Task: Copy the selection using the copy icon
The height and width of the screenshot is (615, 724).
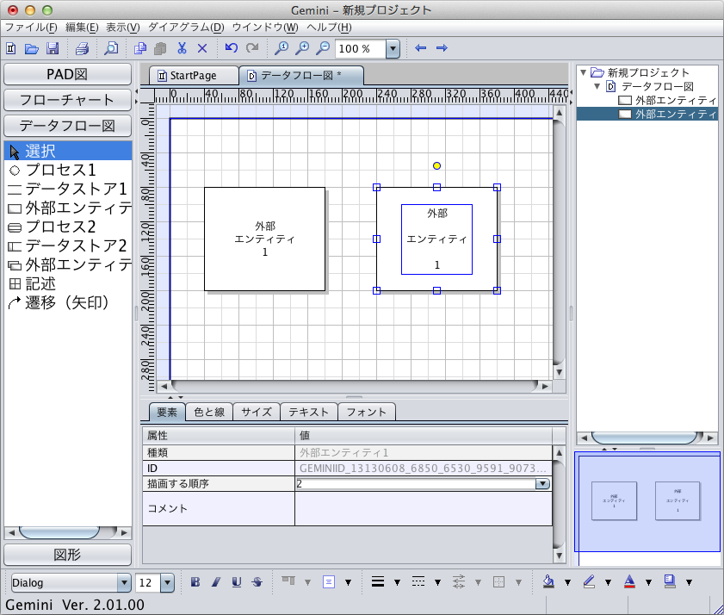Action: click(x=140, y=48)
